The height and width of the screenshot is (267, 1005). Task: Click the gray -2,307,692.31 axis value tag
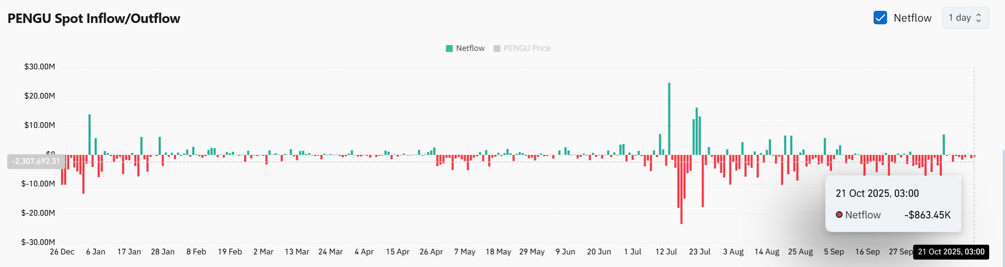click(36, 161)
